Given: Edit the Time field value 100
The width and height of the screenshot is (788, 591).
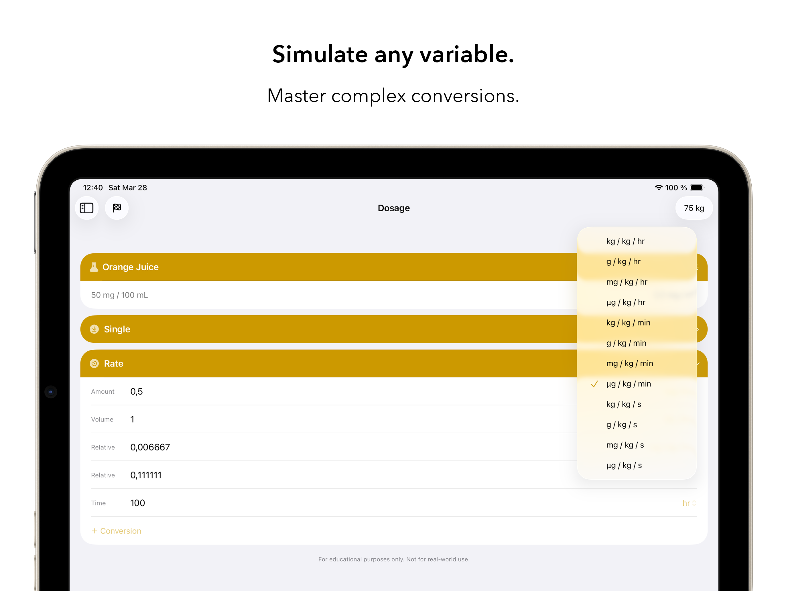Looking at the screenshot, I should click(x=137, y=503).
